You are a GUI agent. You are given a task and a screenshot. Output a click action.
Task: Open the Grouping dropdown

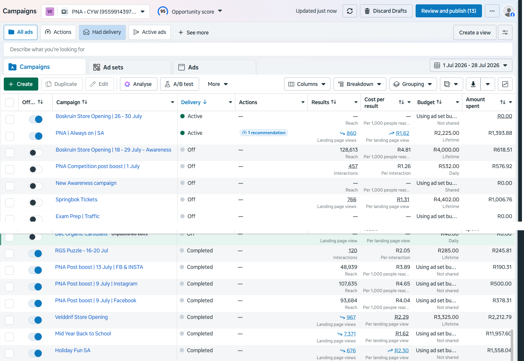(413, 84)
